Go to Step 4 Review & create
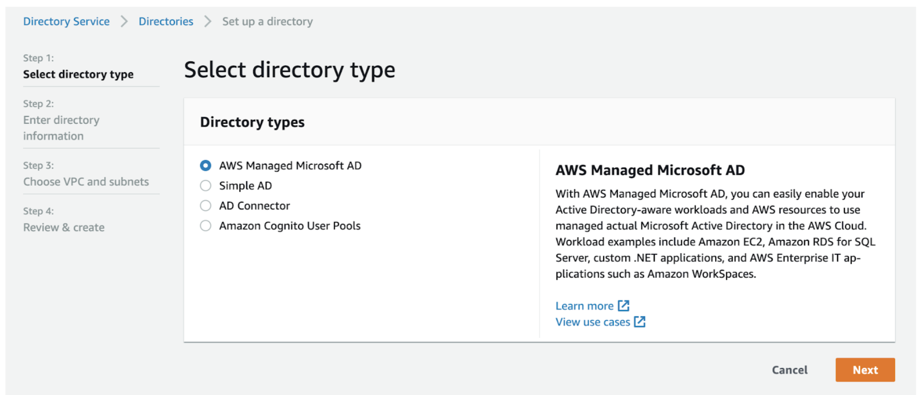The image size is (920, 395). 64,227
